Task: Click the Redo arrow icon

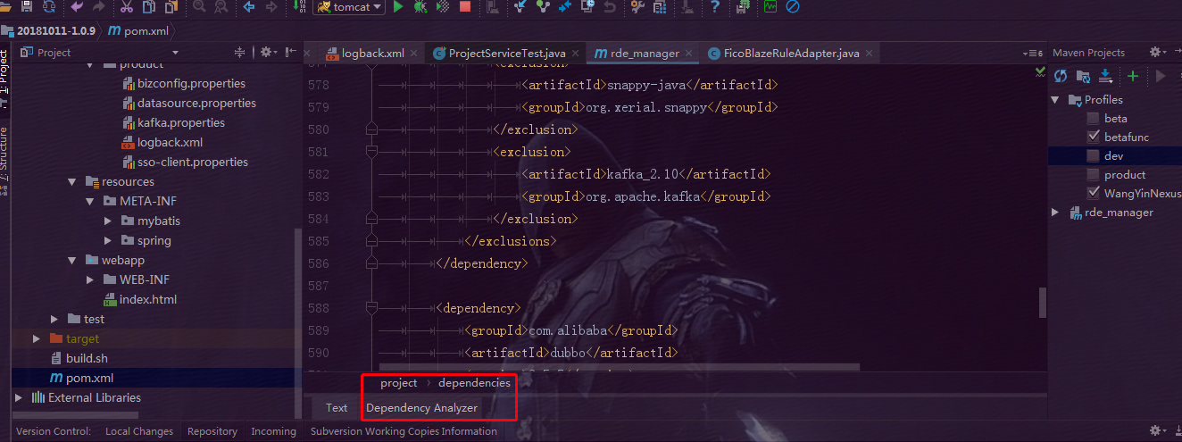Action: pos(98,7)
